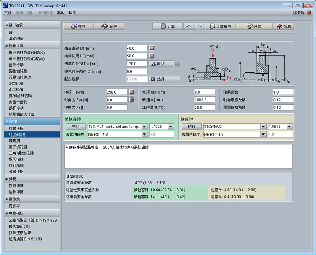Click the undo arrow in the toolbar
Image resolution: width=316 pixels, height=255 pixels.
click(x=189, y=26)
